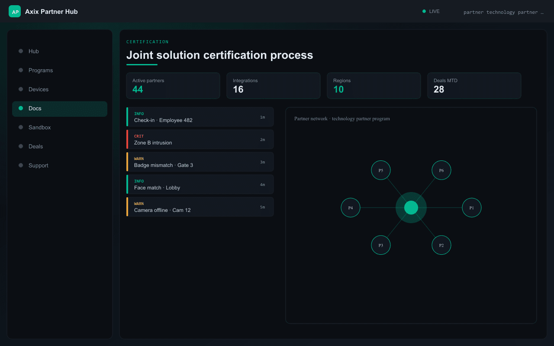Go to Programs in the sidebar
Viewport: 554px width, 346px height.
click(x=60, y=70)
